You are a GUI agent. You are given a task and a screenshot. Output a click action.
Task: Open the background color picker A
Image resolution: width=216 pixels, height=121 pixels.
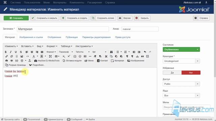[x=42, y=56]
